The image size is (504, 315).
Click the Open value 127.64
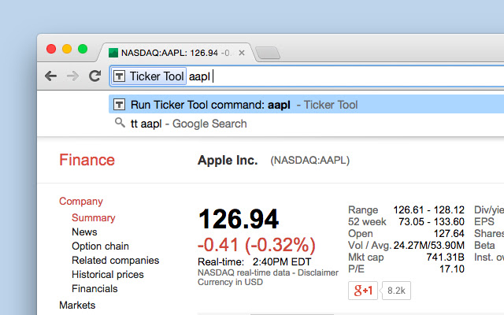click(x=449, y=234)
